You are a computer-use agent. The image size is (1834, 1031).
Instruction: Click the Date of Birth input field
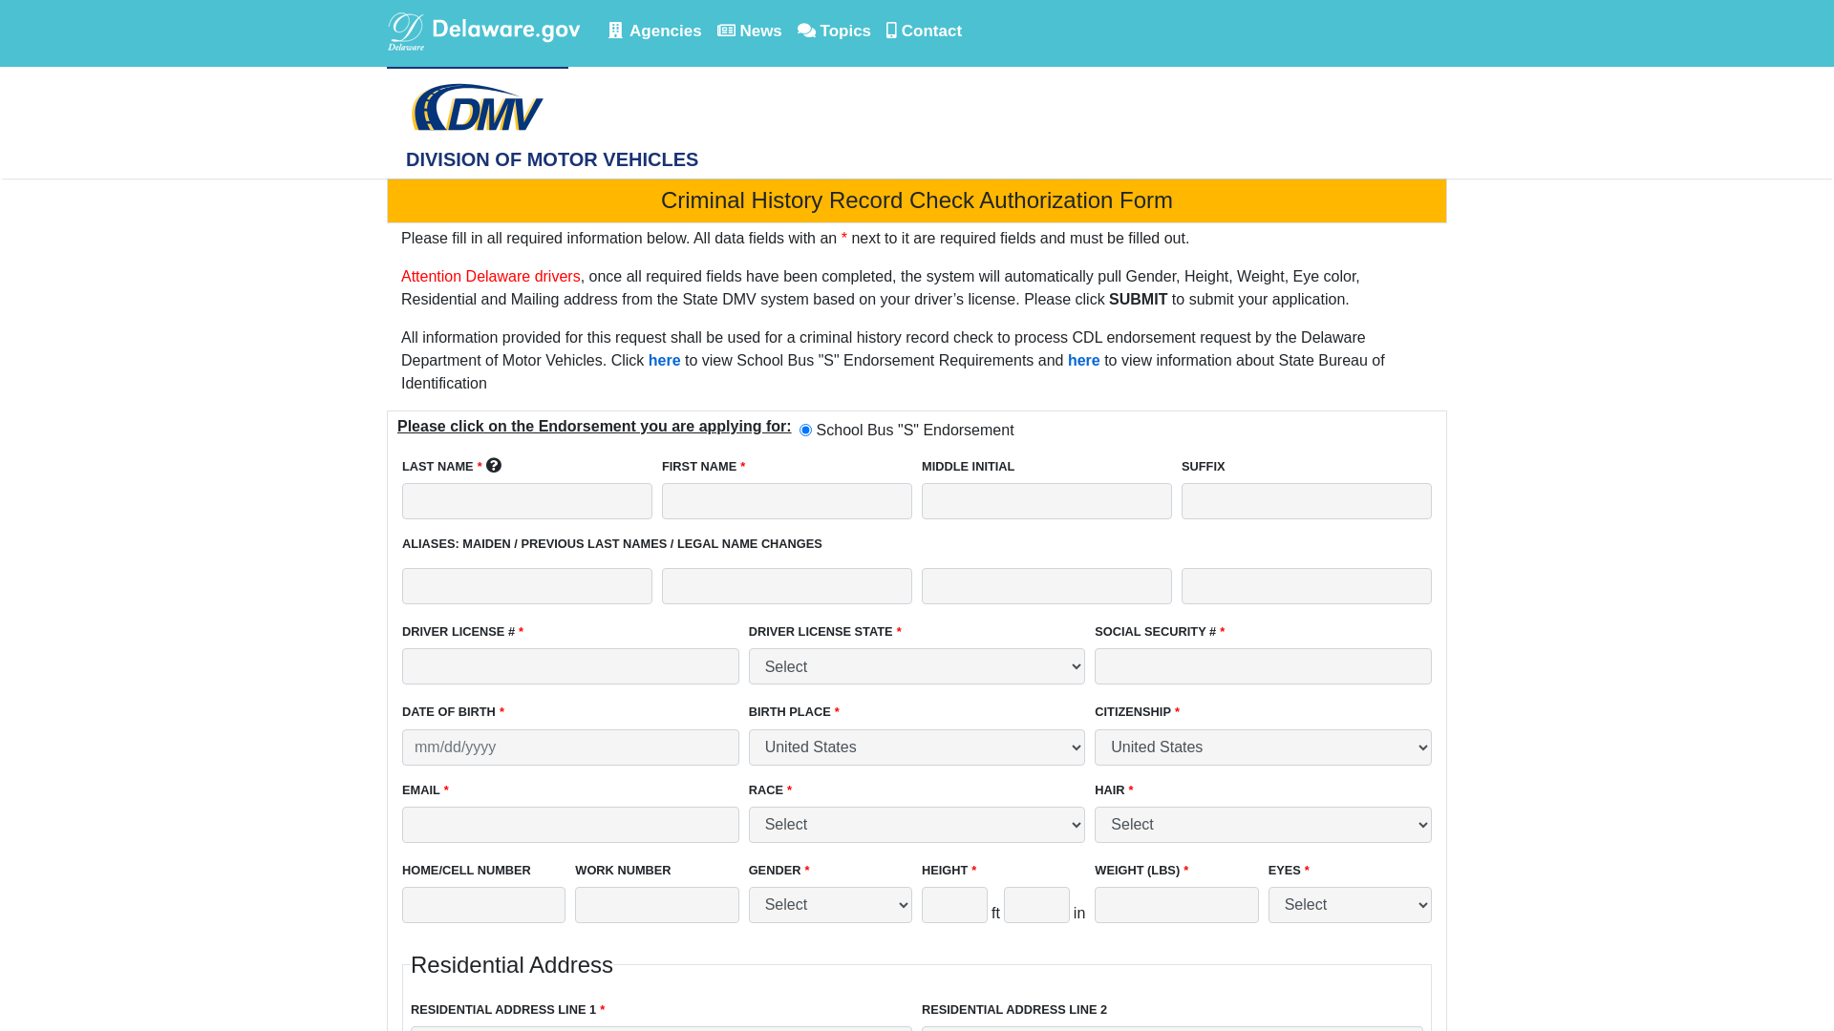click(570, 747)
